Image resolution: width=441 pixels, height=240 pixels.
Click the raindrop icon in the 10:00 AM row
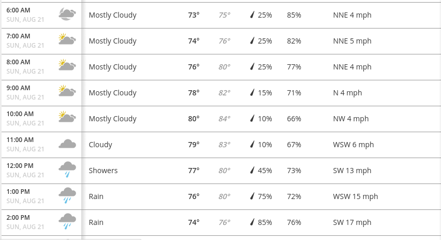(x=252, y=118)
